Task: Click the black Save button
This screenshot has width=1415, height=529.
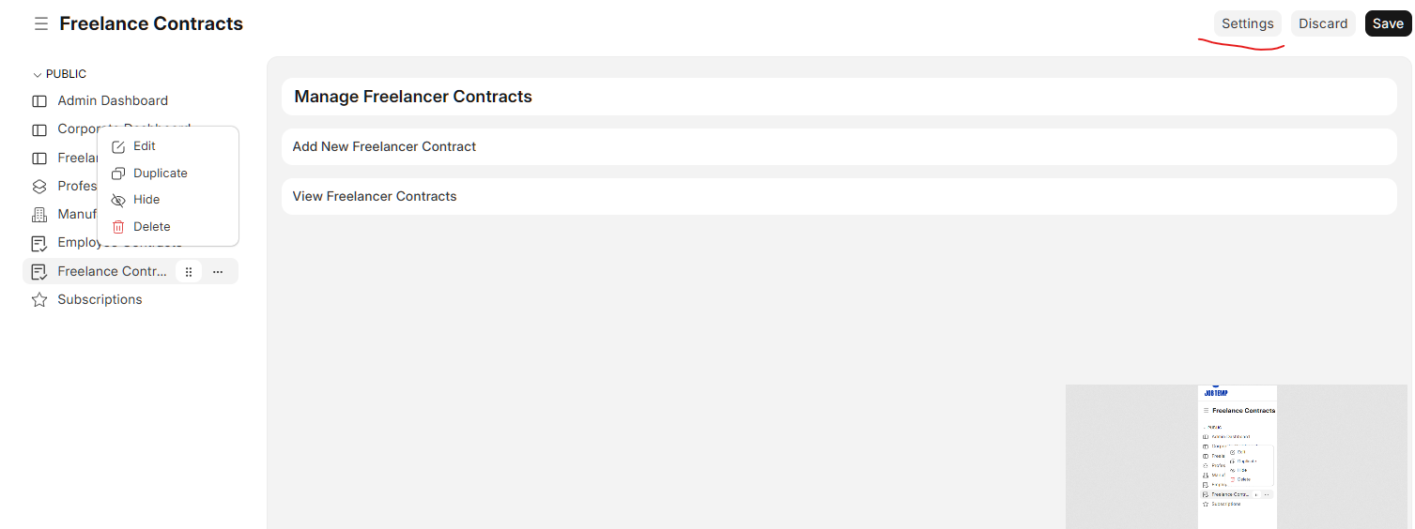Action: 1388,23
